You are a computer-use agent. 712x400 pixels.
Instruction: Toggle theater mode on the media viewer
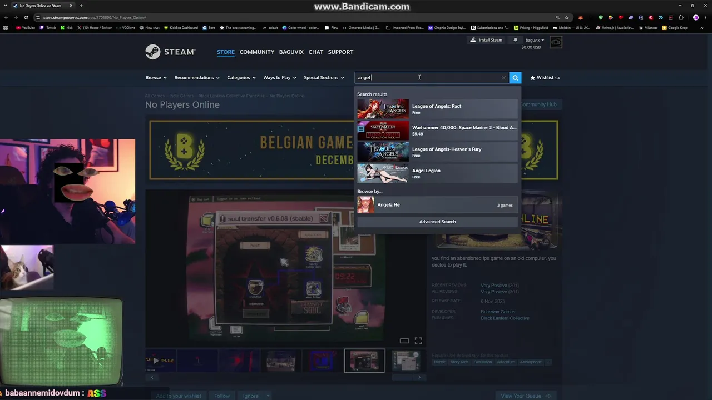pyautogui.click(x=404, y=341)
